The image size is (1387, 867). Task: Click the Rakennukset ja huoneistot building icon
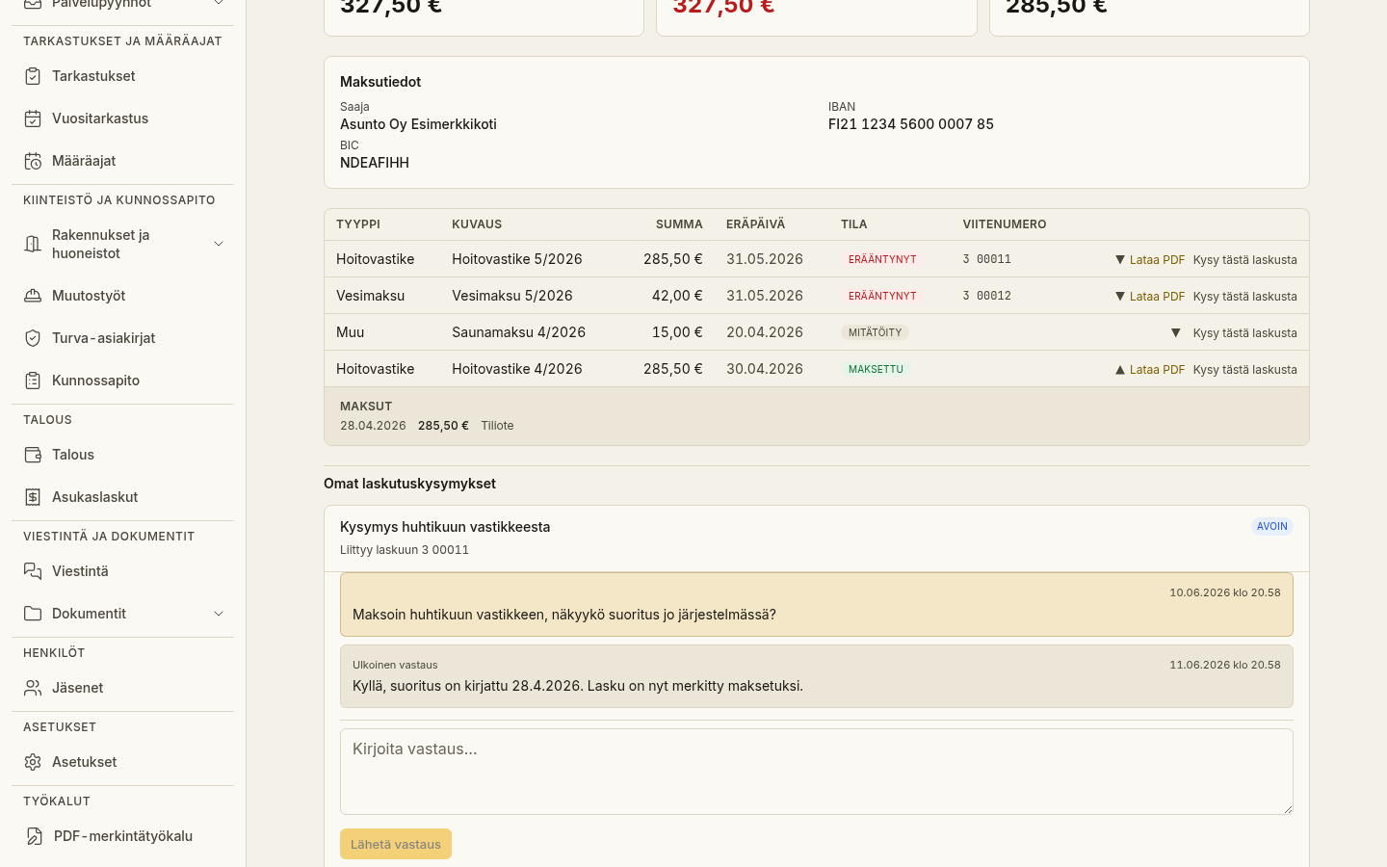click(x=33, y=244)
